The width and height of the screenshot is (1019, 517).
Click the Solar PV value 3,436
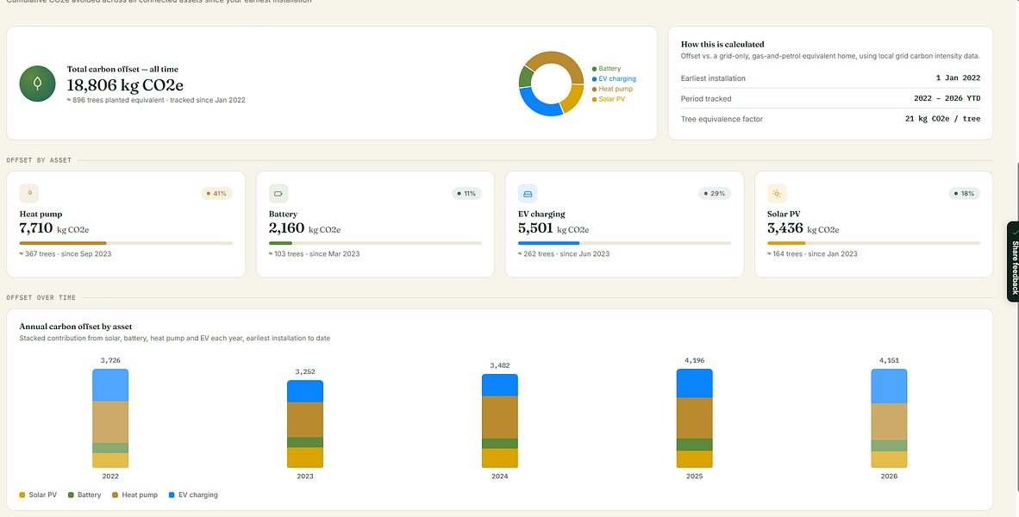click(x=785, y=228)
